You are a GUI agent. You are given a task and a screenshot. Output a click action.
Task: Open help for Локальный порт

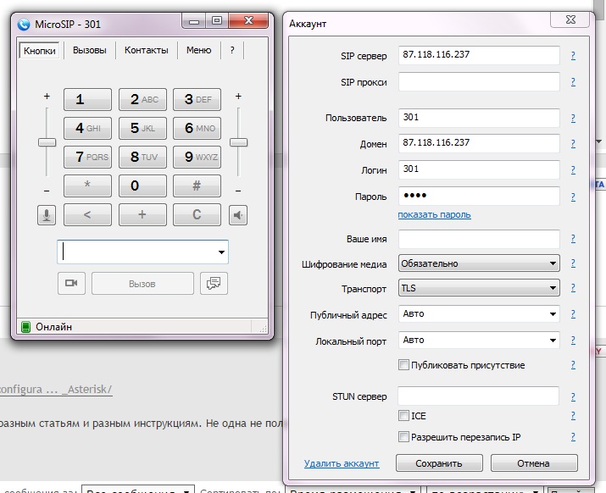[x=573, y=340]
